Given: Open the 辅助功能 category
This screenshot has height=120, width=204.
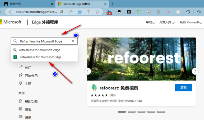Looking at the screenshot, I should (31, 101).
